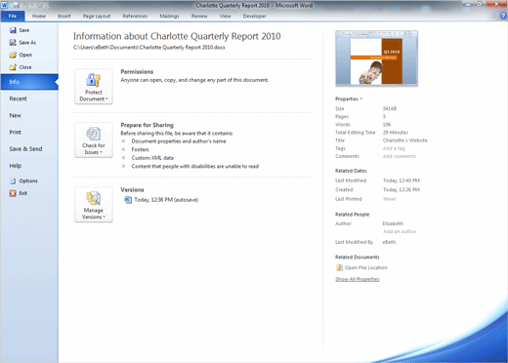Open the File tab
The width and height of the screenshot is (508, 363).
[x=13, y=16]
